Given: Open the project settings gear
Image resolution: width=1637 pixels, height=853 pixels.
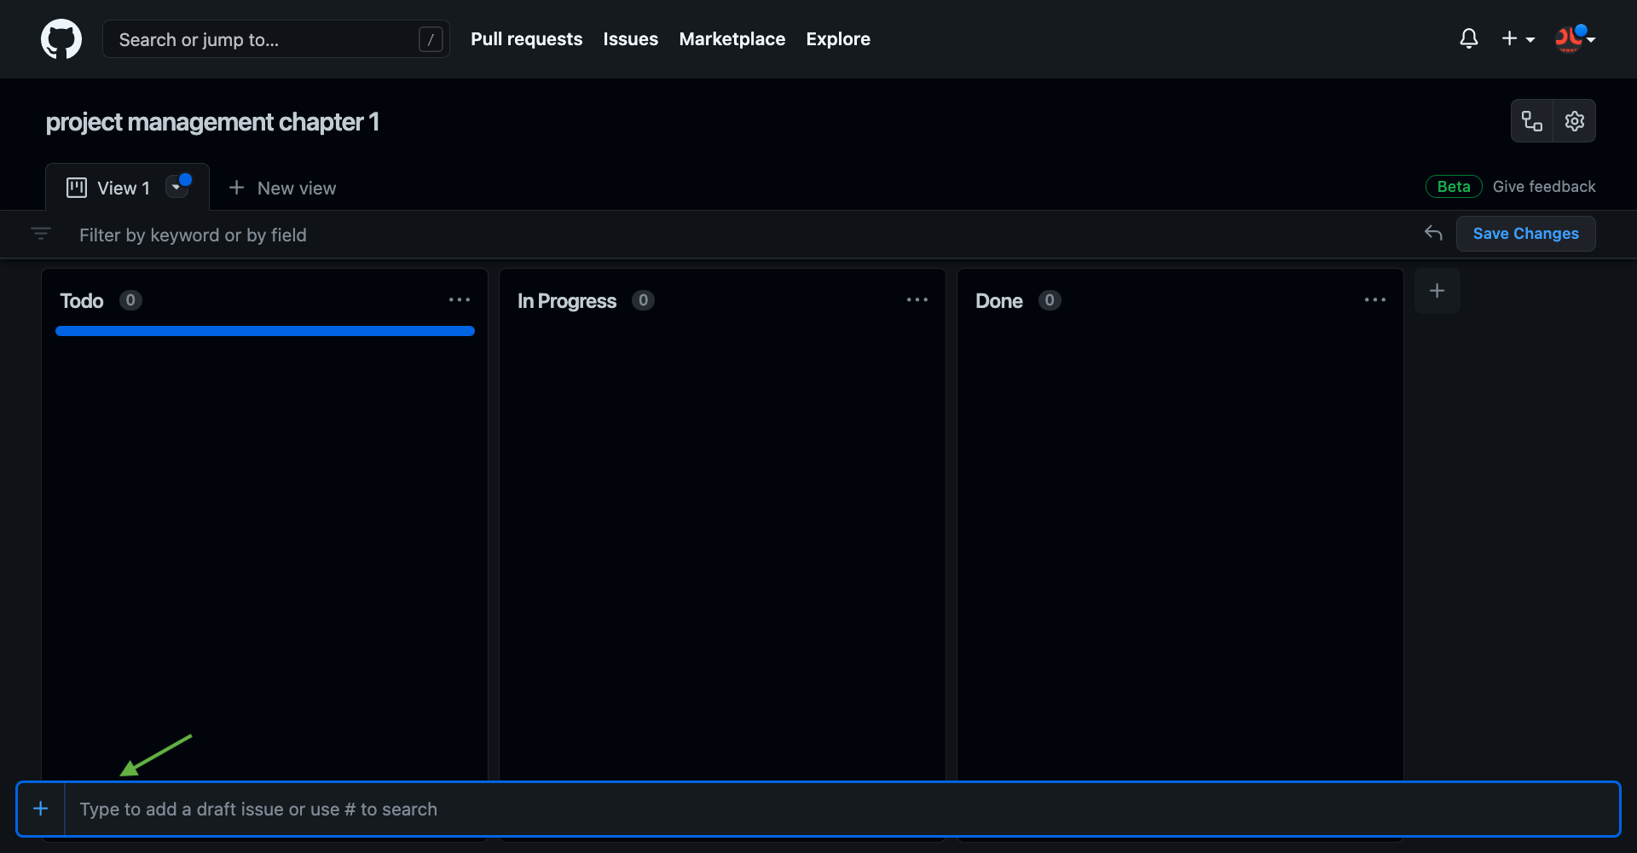Looking at the screenshot, I should [1574, 121].
